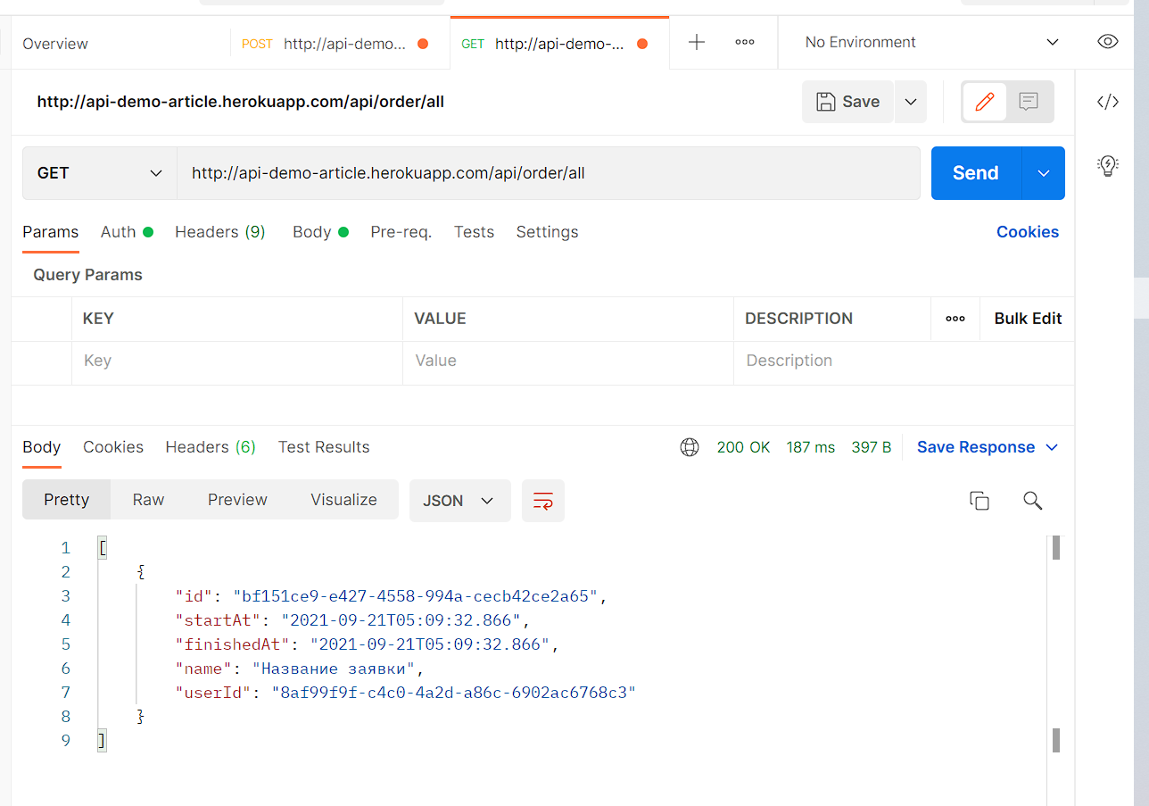
Task: Switch to the Headers (9) request tab
Action: tap(219, 232)
